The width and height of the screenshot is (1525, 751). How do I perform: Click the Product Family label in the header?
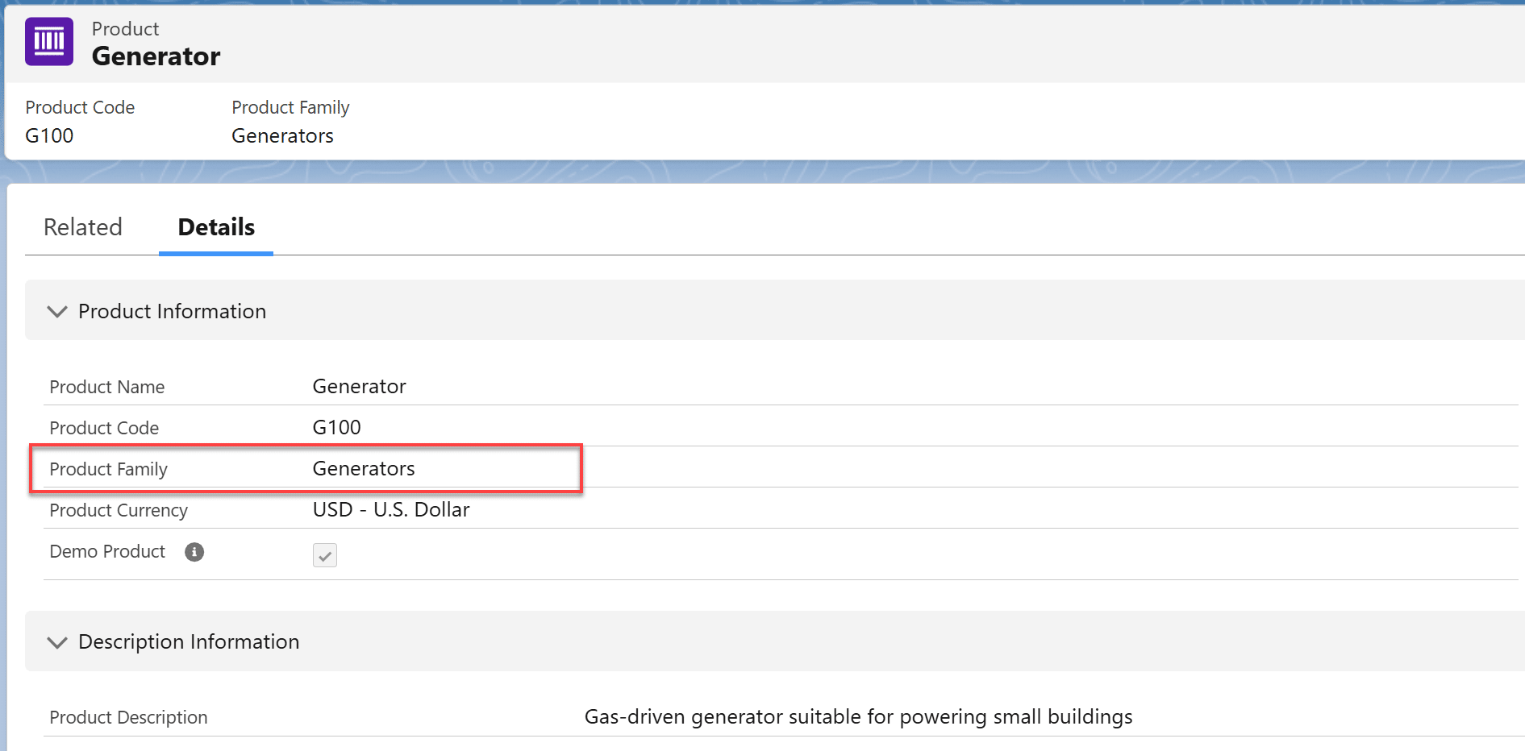tap(290, 107)
